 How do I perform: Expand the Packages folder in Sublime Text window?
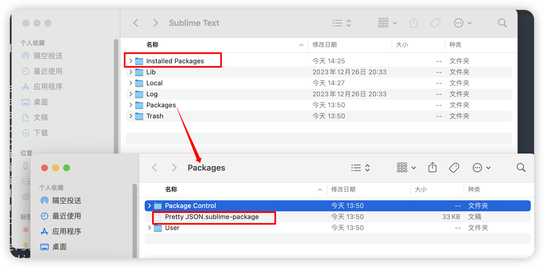(x=131, y=105)
